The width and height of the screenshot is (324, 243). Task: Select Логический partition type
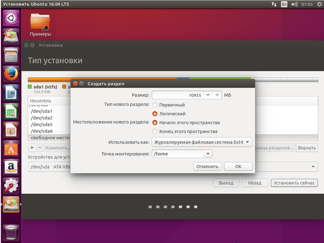click(169, 114)
